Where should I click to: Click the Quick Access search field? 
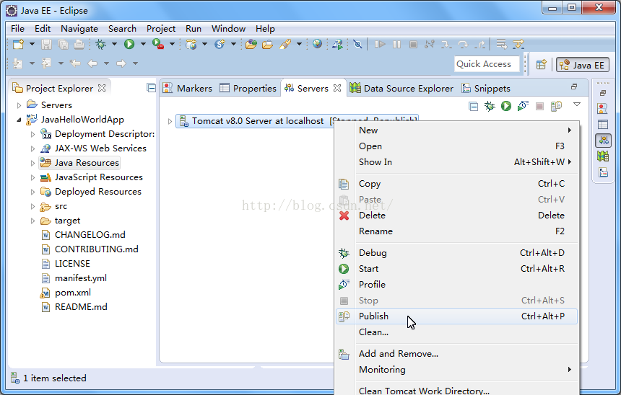(487, 64)
